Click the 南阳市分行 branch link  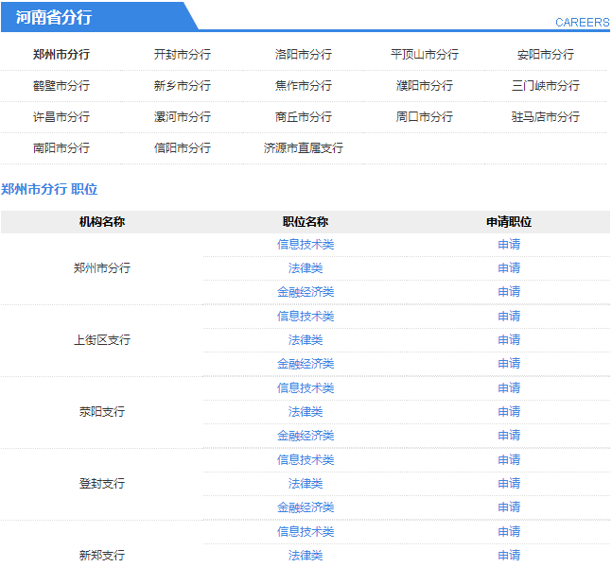tap(61, 148)
